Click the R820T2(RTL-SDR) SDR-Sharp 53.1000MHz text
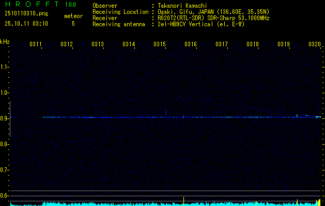 (x=213, y=18)
